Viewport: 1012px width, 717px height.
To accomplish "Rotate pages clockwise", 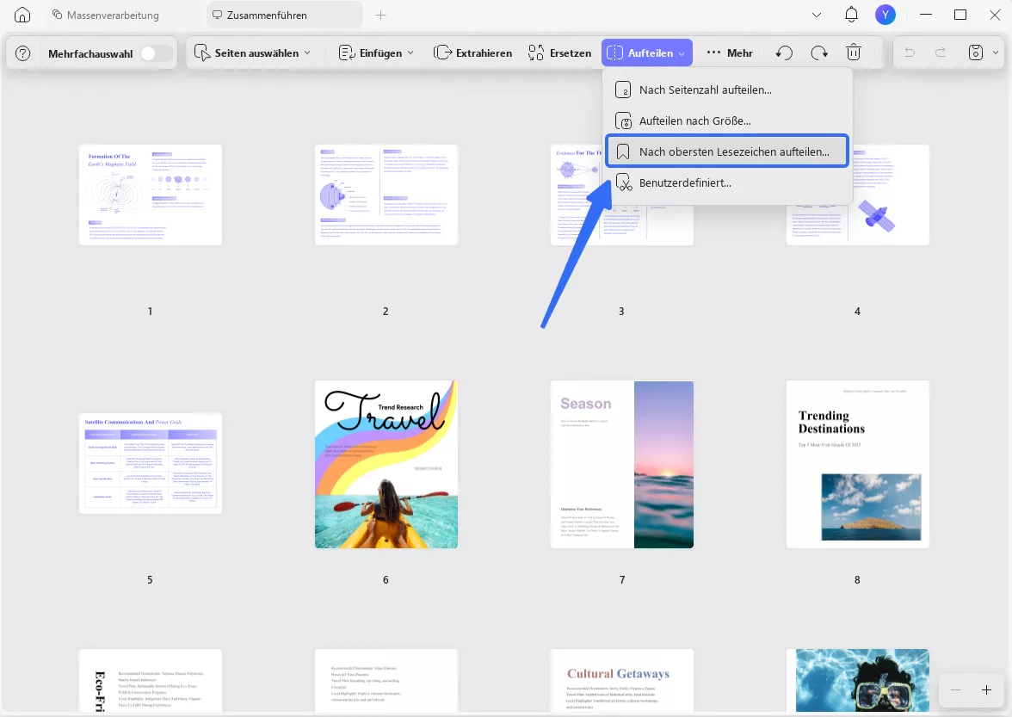I will [819, 53].
